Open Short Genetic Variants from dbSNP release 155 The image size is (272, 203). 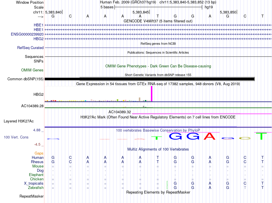click(x=158, y=75)
